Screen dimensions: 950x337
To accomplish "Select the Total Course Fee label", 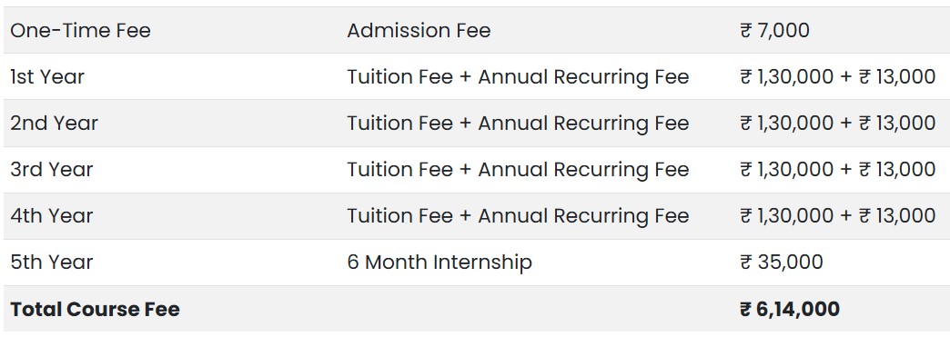I will (96, 309).
